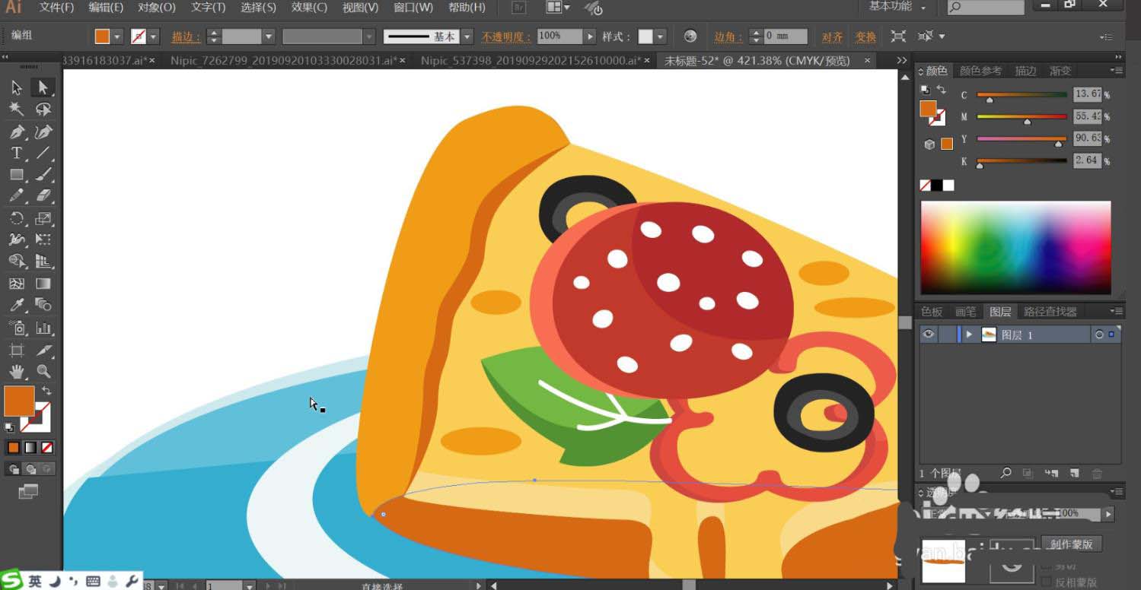Set fill to None in toolbox
Viewport: 1141px width, 590px height.
point(47,448)
